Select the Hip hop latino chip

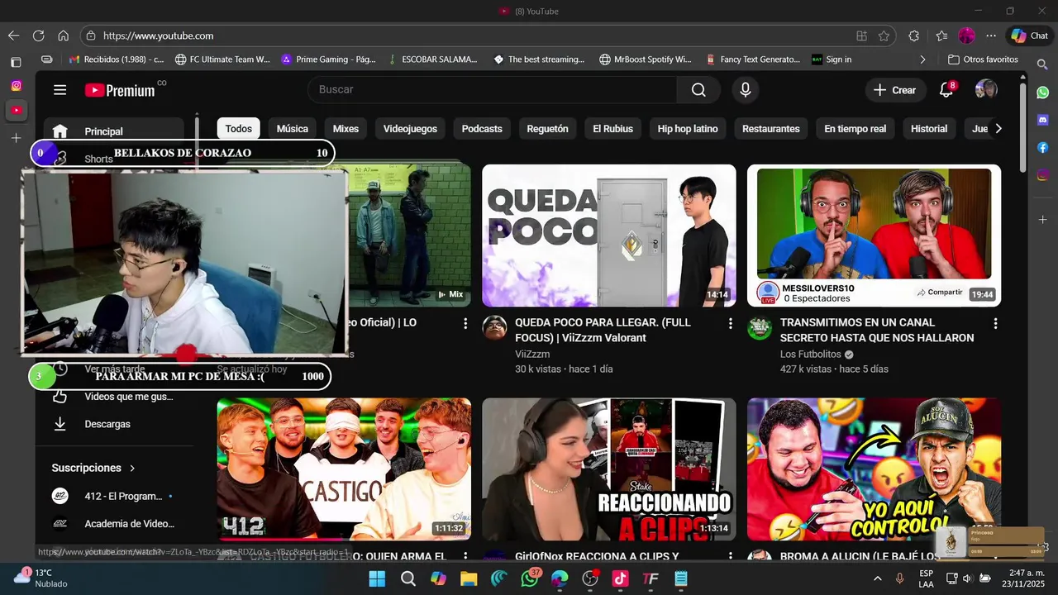click(x=688, y=129)
